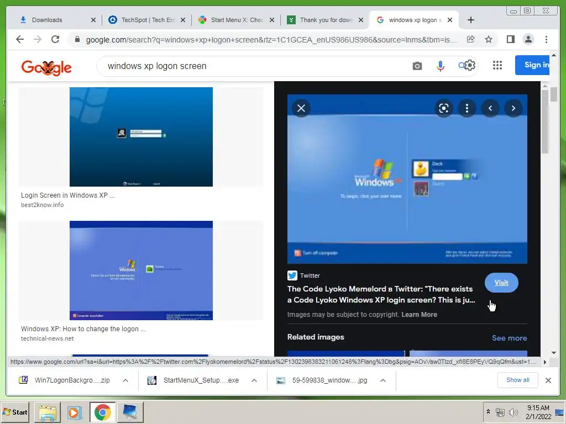Expand options for 59-599838_window jpg download
The width and height of the screenshot is (566, 424).
click(383, 380)
